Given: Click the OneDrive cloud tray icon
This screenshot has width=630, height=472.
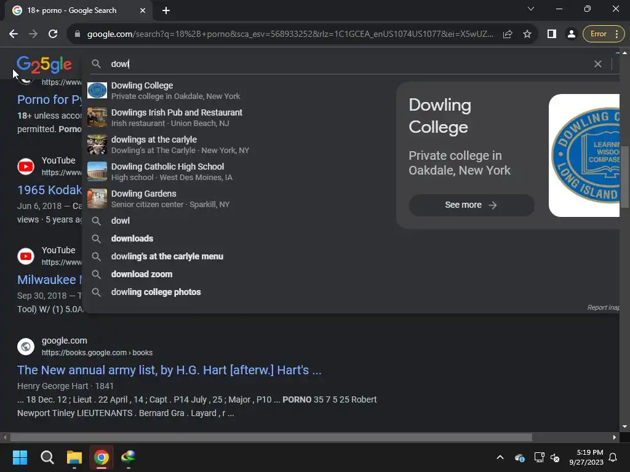Looking at the screenshot, I should pyautogui.click(x=519, y=457).
